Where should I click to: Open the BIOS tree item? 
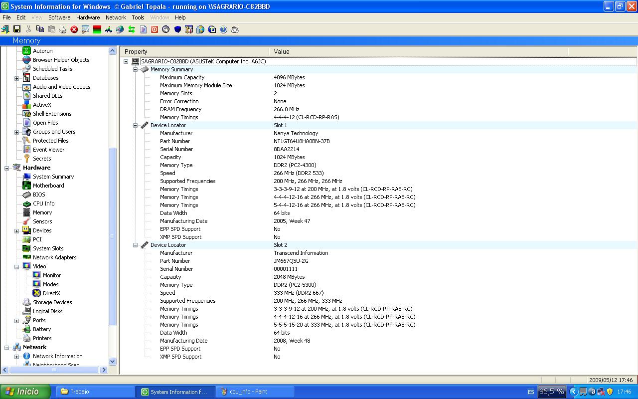click(39, 195)
